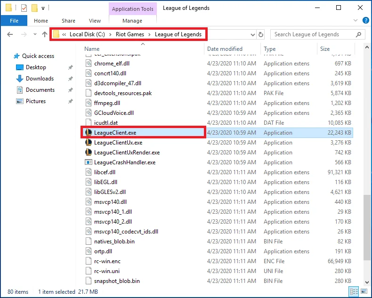Click the scroll up arrow

[x=367, y=48]
